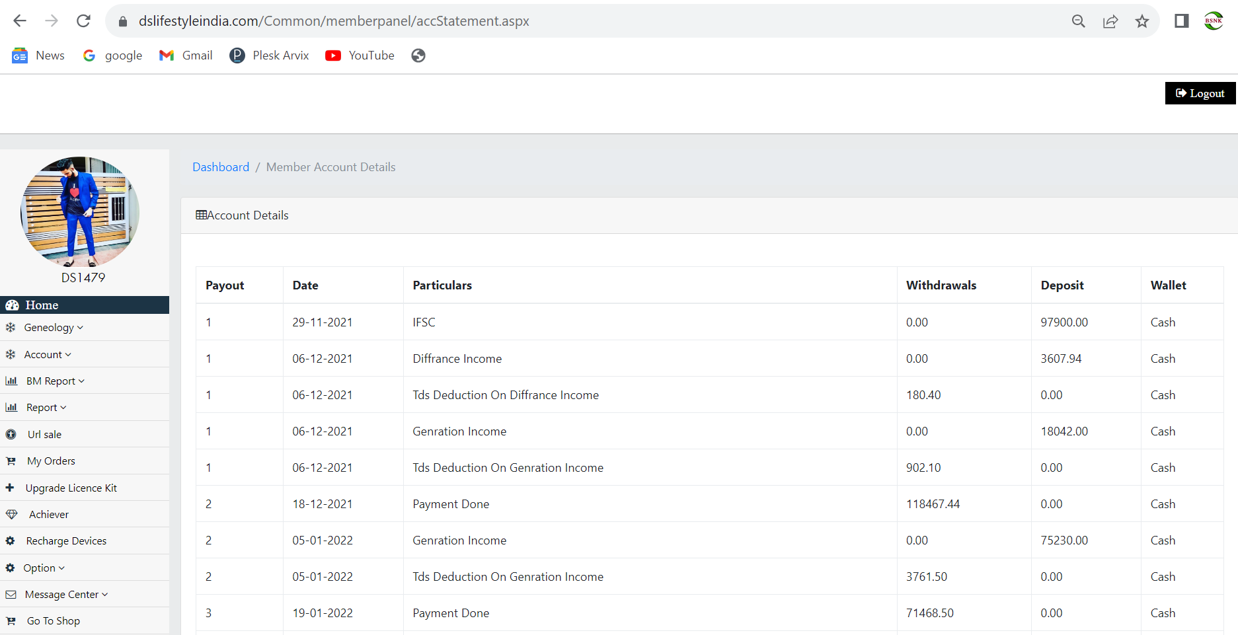The image size is (1238, 635).
Task: Bookmark this page with the star icon
Action: point(1142,20)
